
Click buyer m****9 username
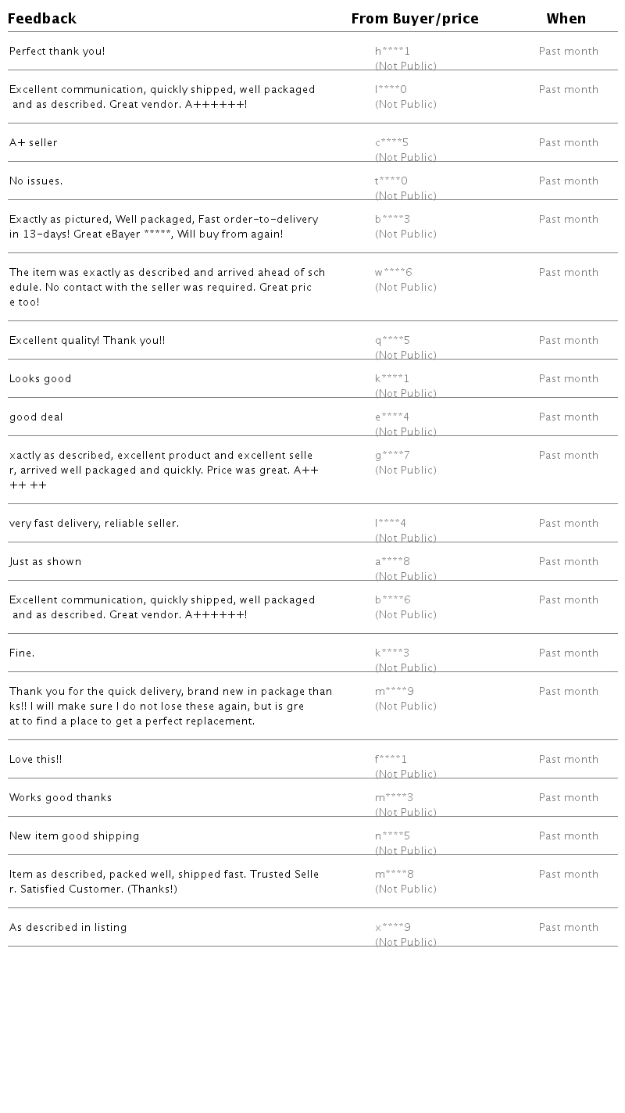394,692
